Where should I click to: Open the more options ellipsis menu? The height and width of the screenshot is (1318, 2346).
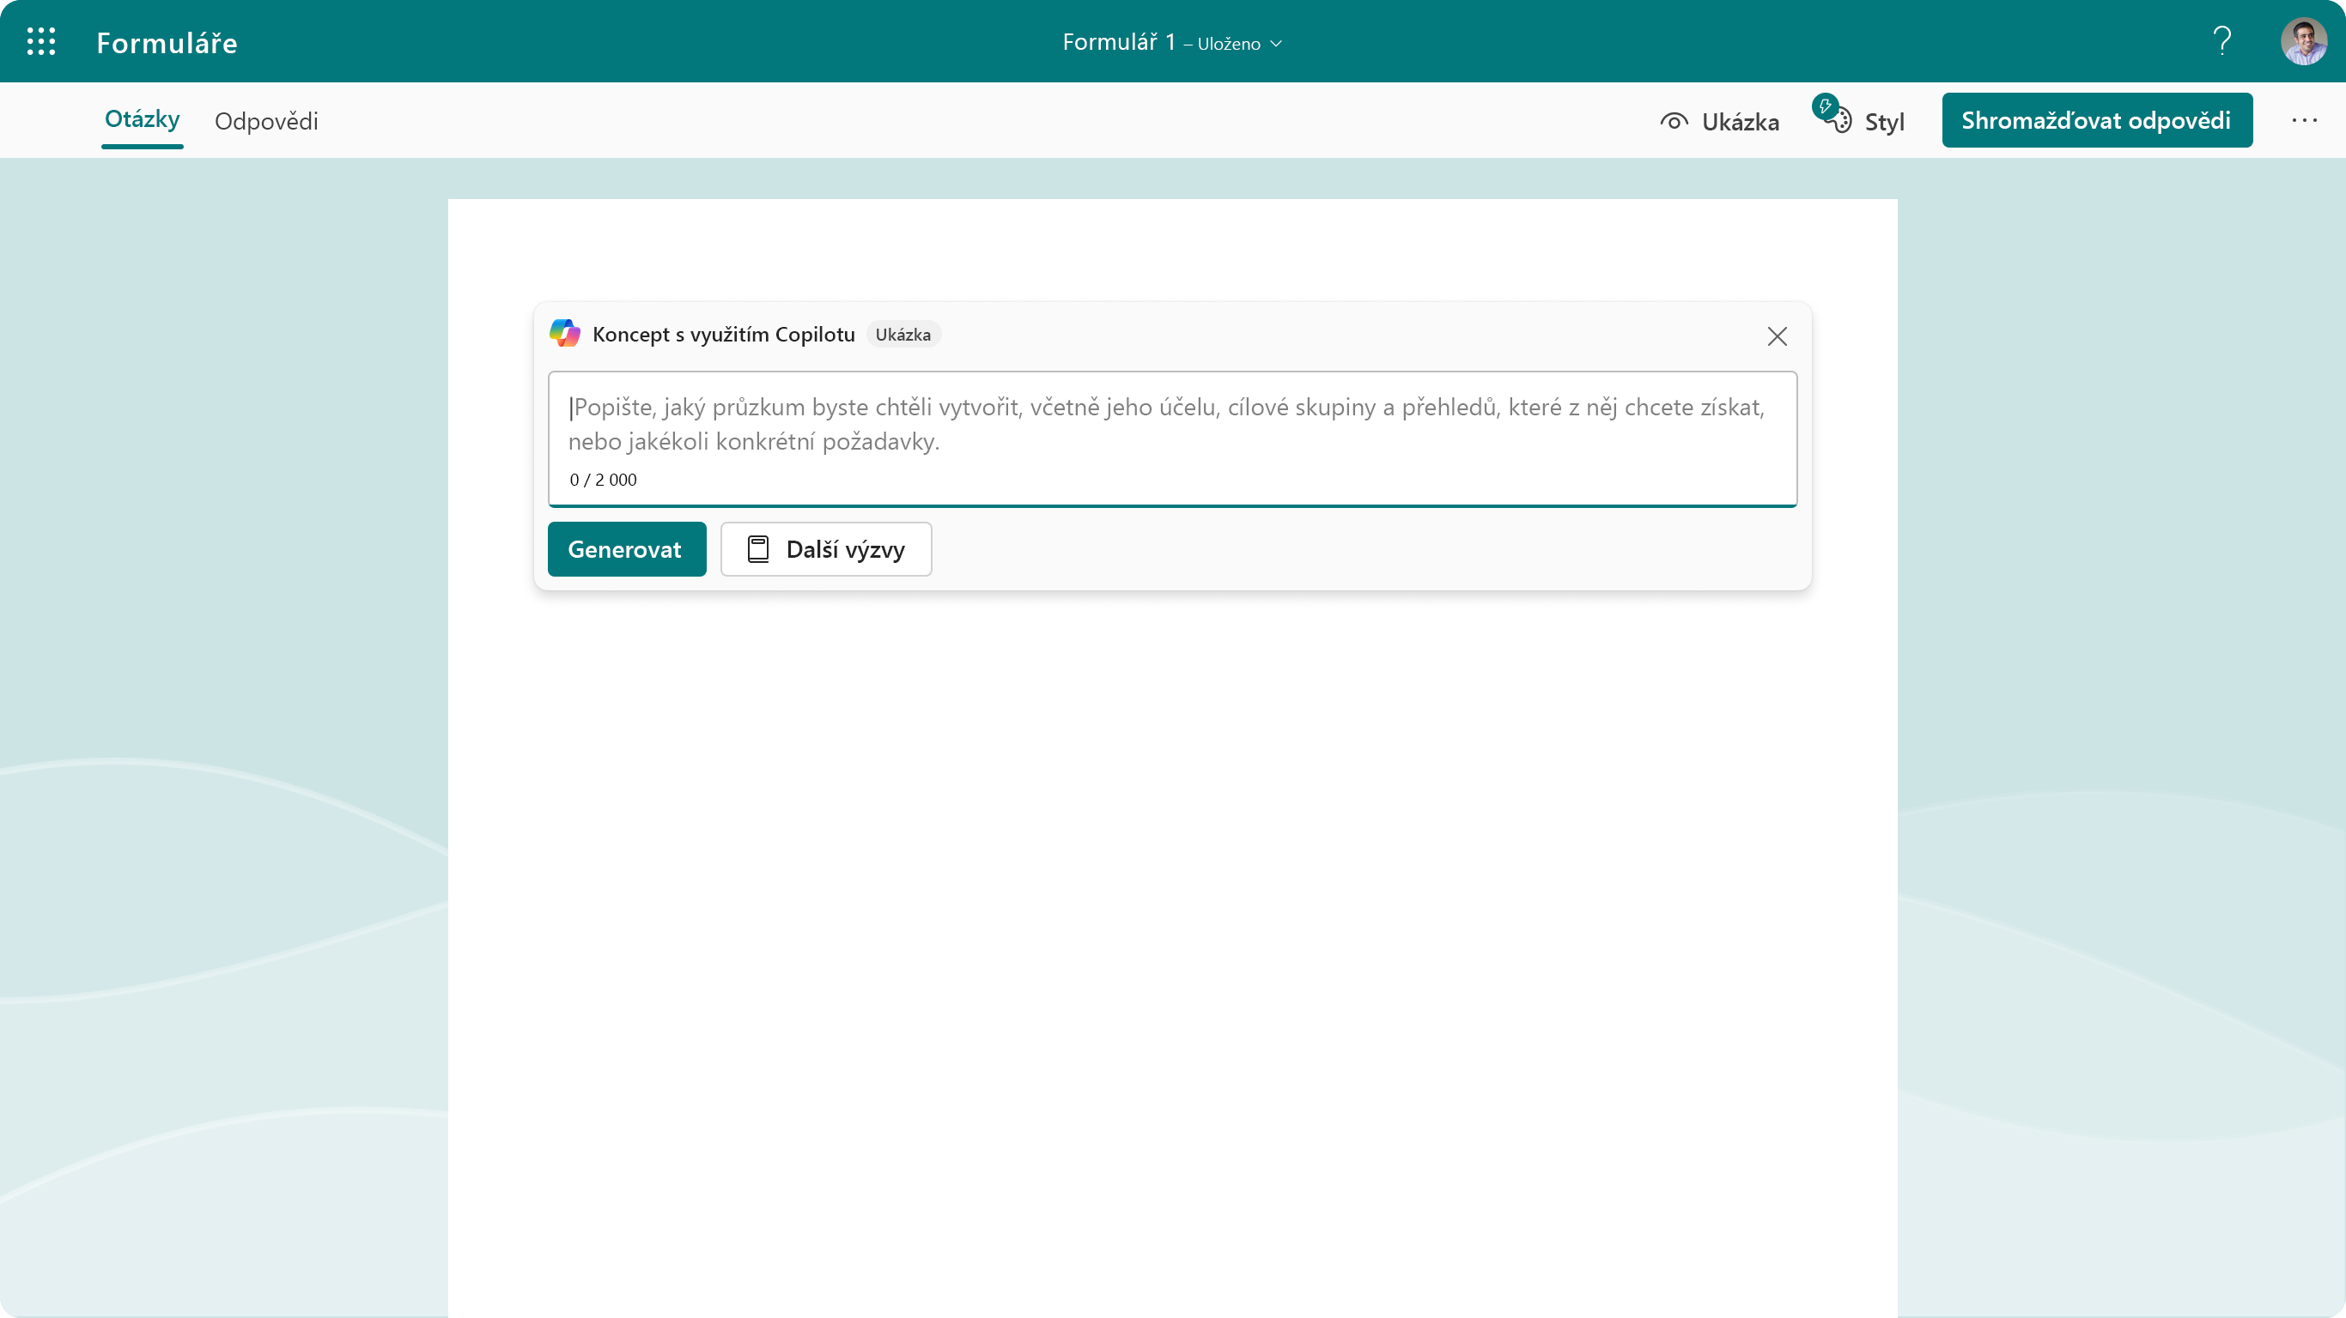click(2304, 120)
